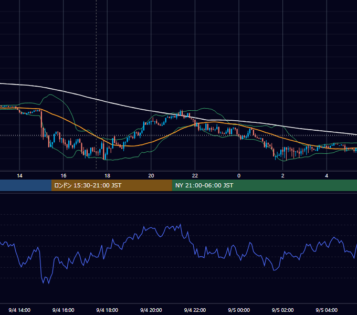The height and width of the screenshot is (315, 357).
Task: Click the 9/5 02:00 label on oscillator axis
Action: 283,310
